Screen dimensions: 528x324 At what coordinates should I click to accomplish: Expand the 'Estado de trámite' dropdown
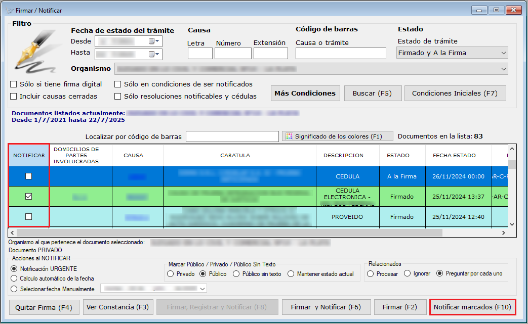(x=503, y=53)
